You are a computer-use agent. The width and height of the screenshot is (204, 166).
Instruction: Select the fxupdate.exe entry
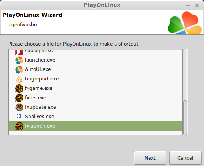(95, 107)
